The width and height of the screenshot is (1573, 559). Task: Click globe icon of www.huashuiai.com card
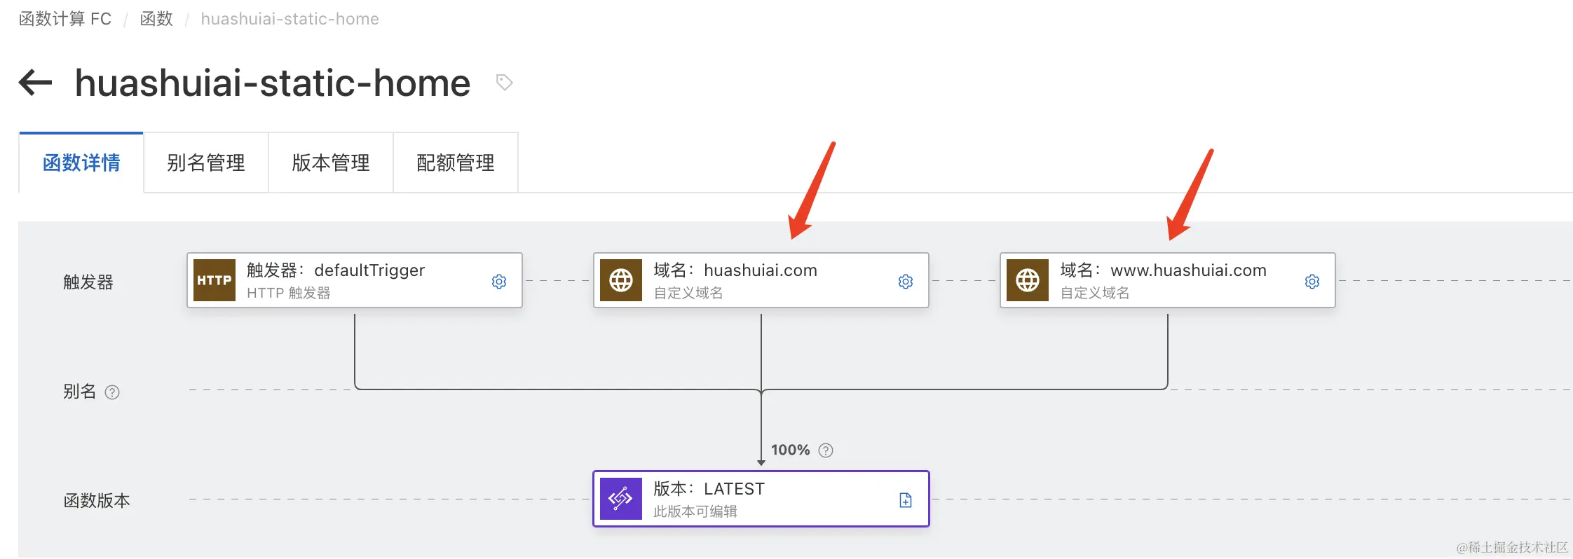pos(1028,280)
